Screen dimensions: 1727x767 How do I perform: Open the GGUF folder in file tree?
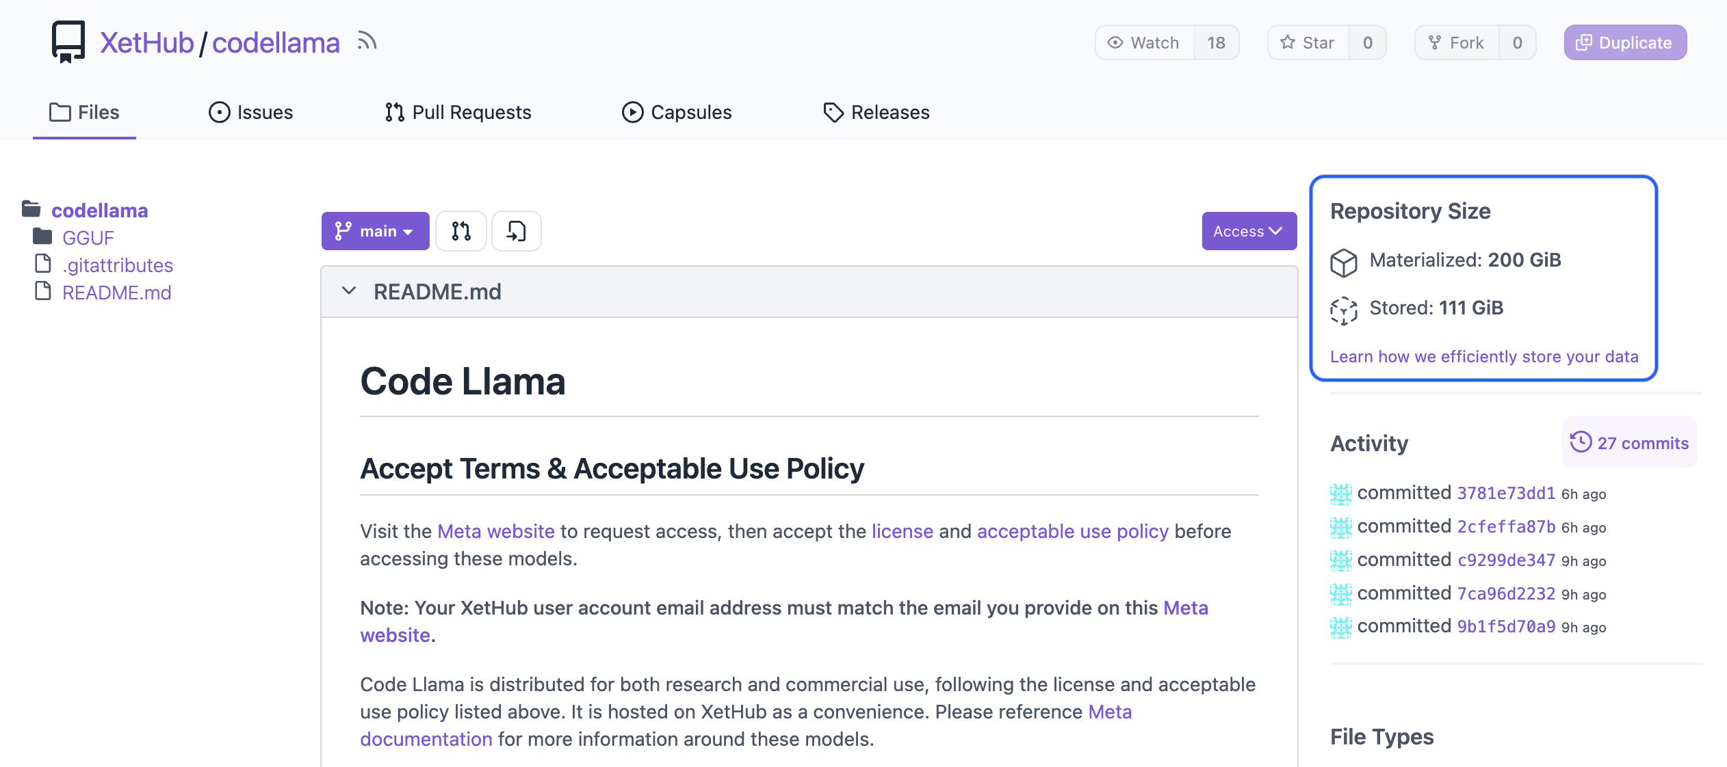pyautogui.click(x=88, y=238)
